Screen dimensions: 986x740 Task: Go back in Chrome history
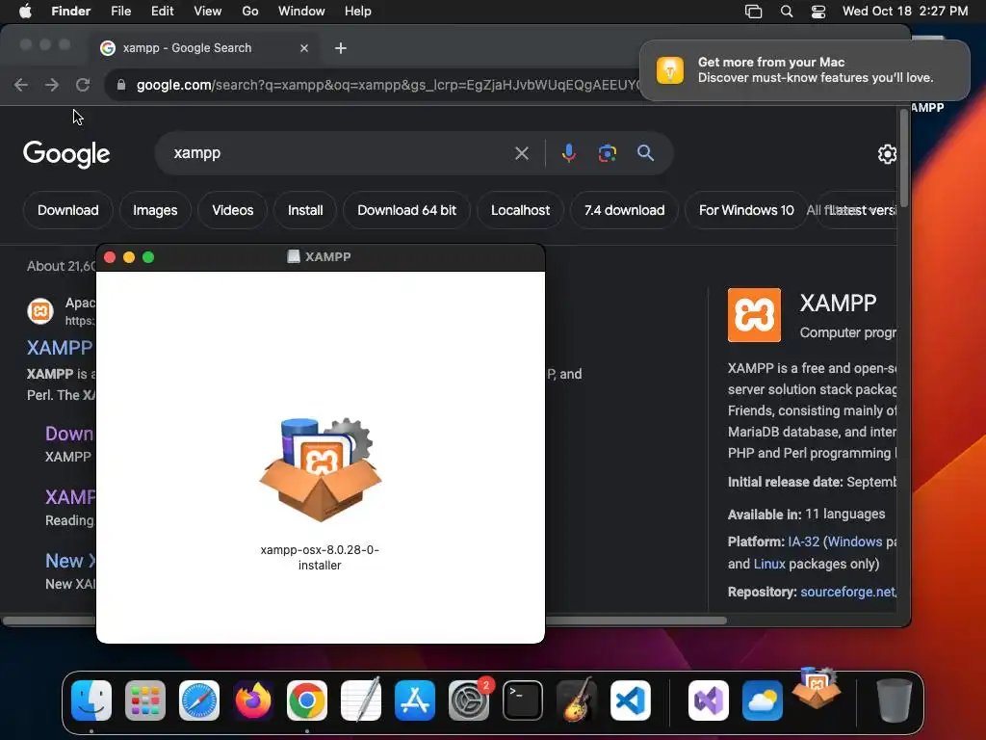coord(21,85)
